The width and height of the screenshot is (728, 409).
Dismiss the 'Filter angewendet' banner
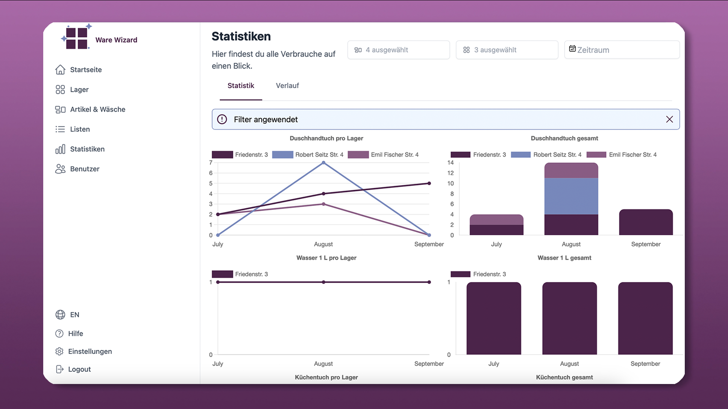tap(669, 119)
